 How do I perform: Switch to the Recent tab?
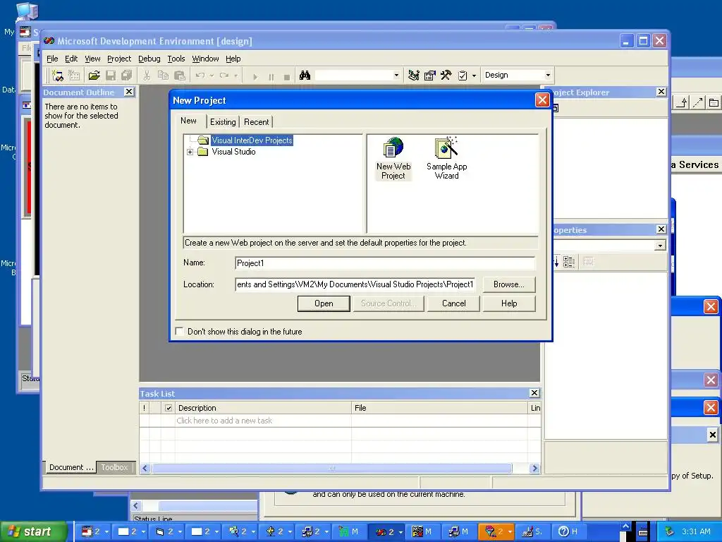257,122
